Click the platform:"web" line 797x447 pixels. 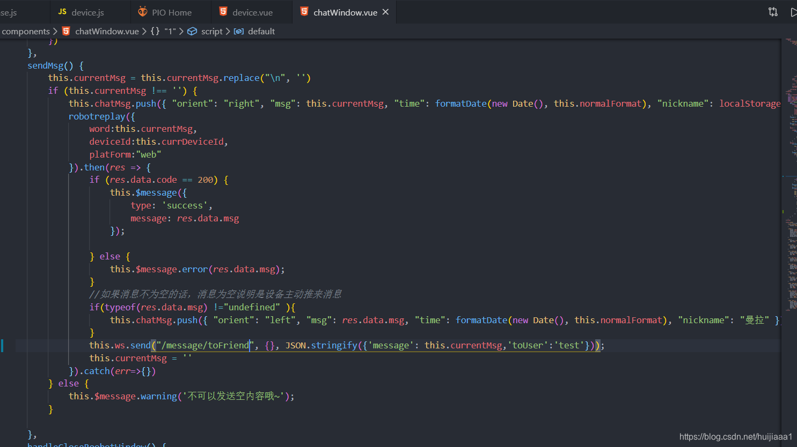pos(125,154)
